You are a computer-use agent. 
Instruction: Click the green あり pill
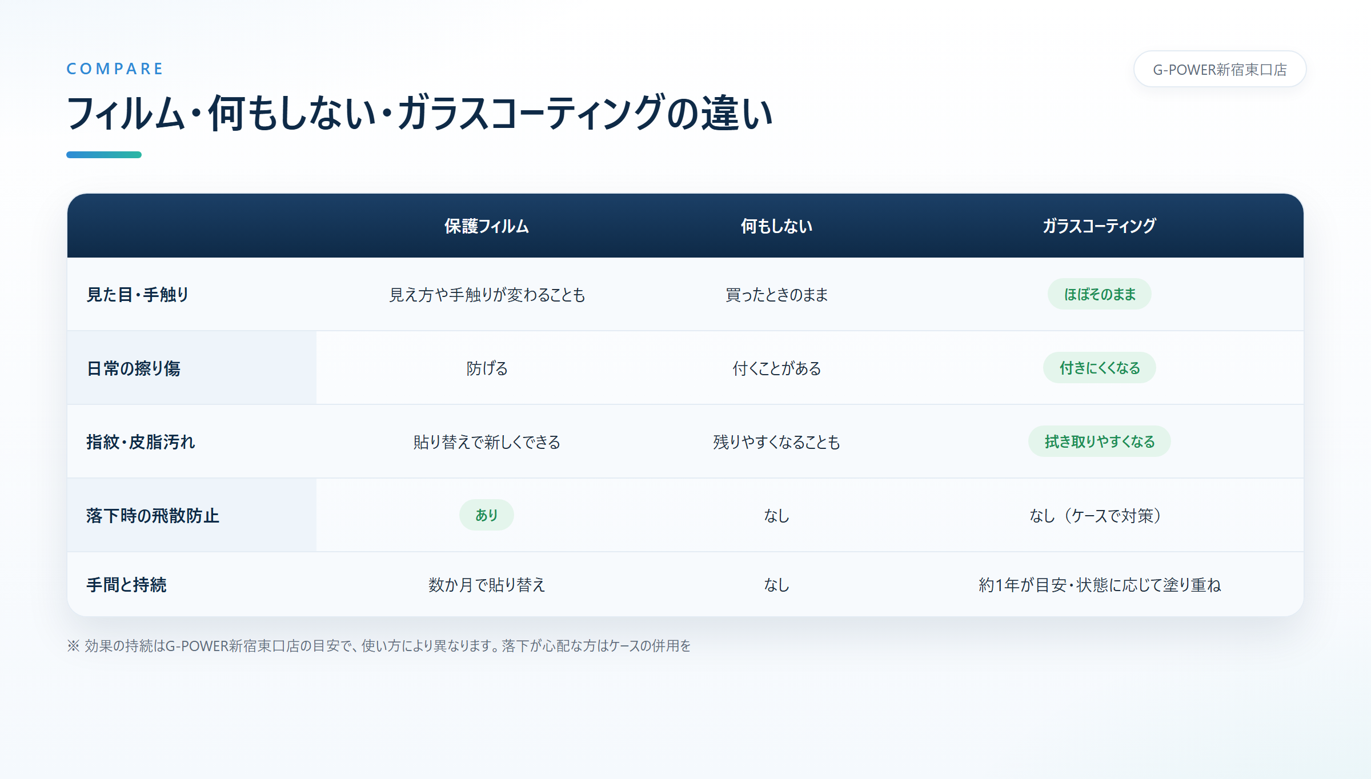click(x=487, y=515)
